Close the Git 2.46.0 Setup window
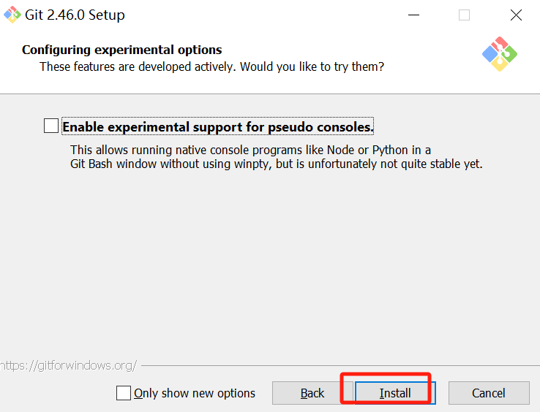540x412 pixels. tap(515, 15)
